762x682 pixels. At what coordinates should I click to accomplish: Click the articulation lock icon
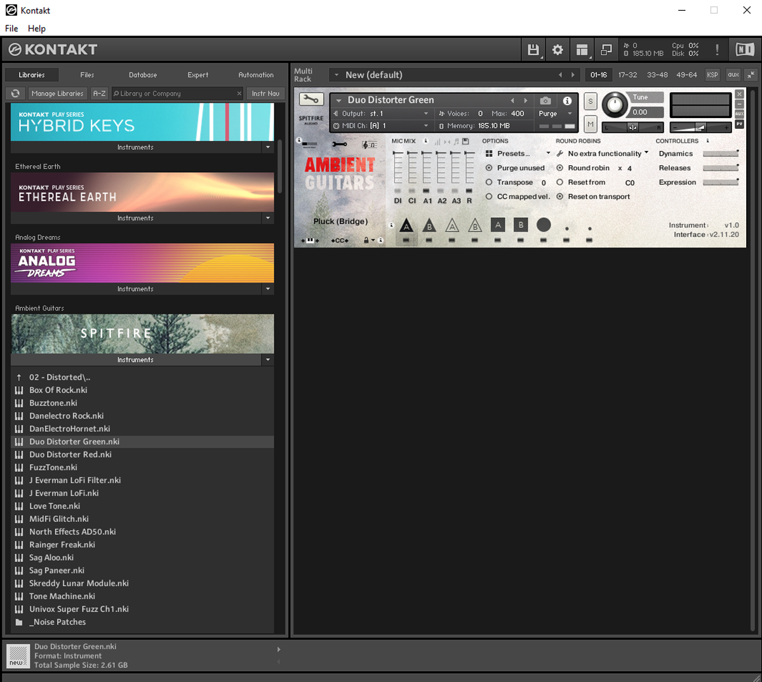click(x=366, y=241)
